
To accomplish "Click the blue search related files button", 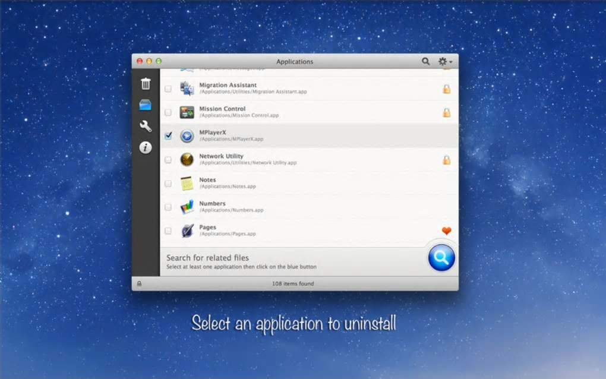I will 441,258.
